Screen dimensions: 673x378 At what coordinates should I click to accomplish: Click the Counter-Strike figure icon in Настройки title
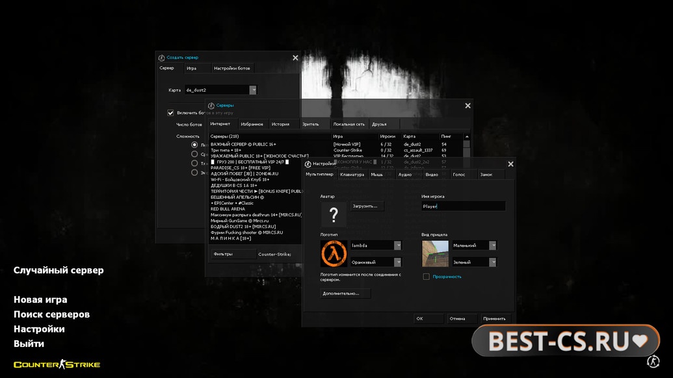[x=308, y=164]
